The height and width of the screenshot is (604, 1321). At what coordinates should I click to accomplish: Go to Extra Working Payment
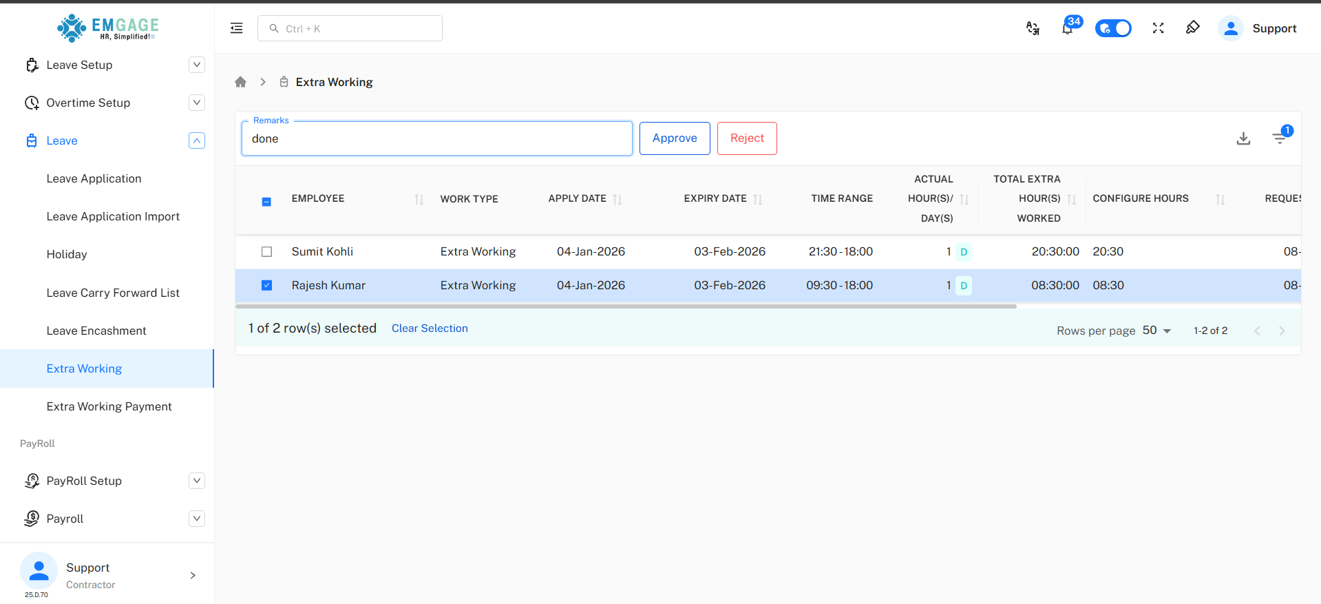point(109,406)
